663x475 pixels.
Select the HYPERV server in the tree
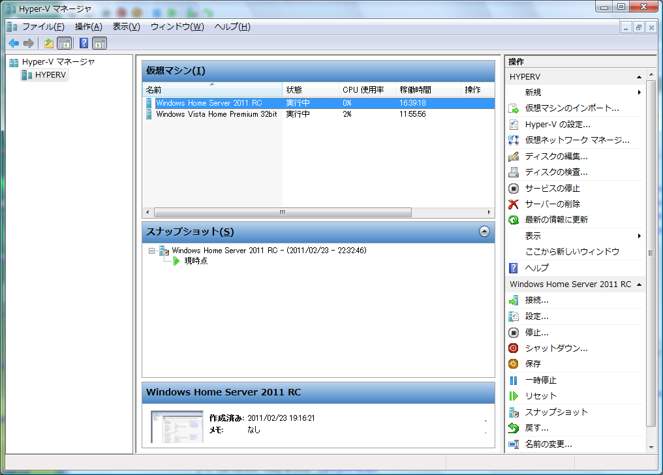click(x=50, y=75)
